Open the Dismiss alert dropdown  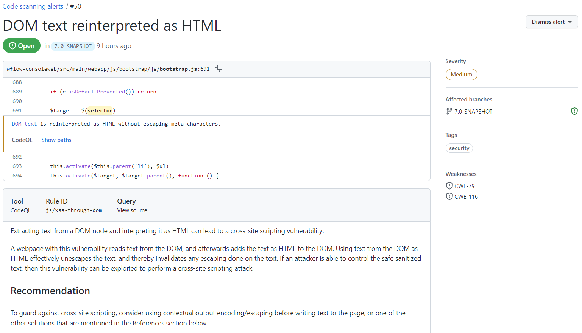click(551, 22)
